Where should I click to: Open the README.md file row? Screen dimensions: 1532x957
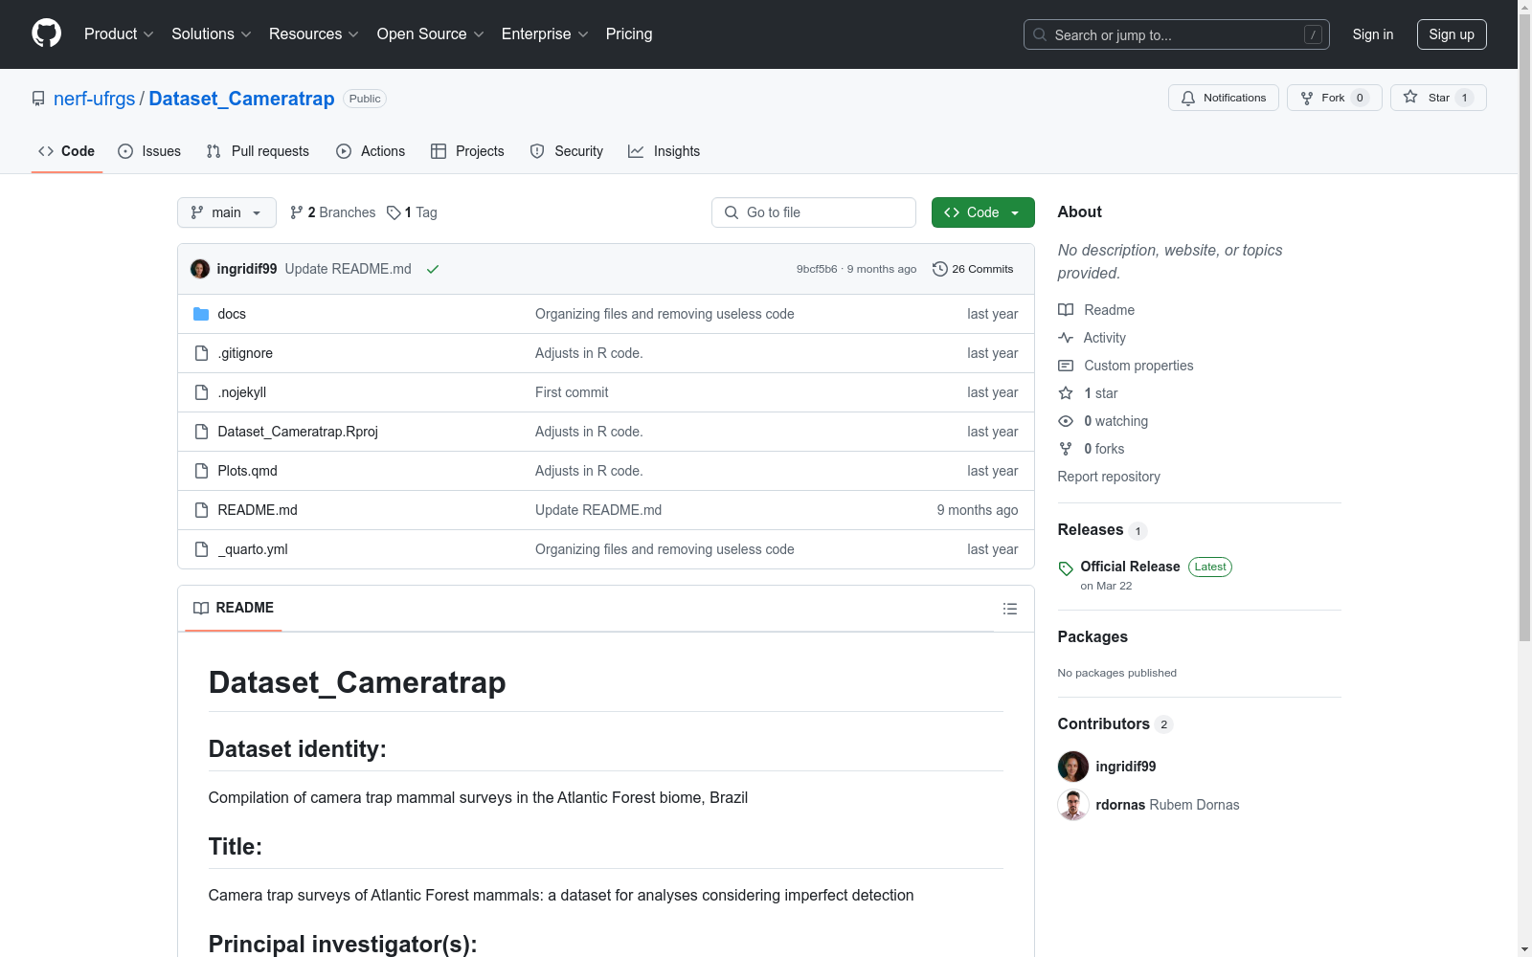[606, 510]
